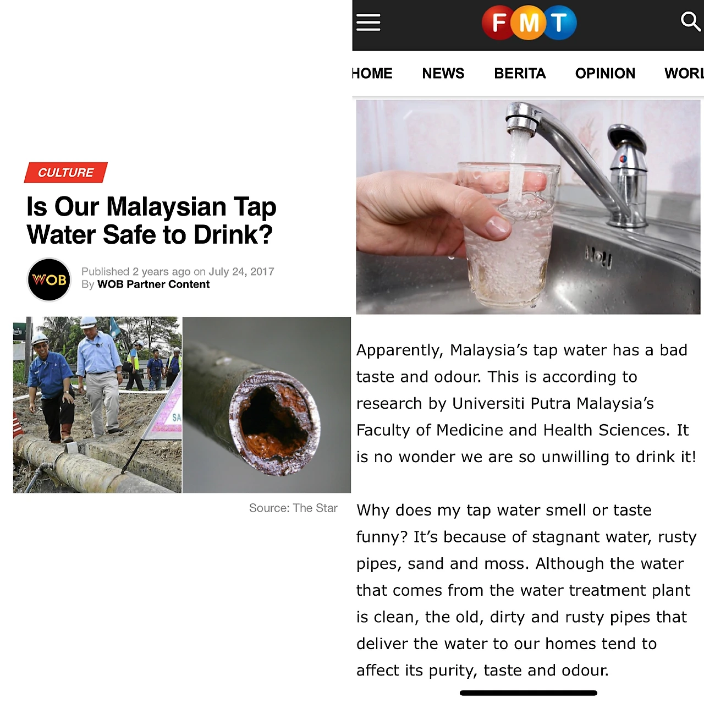Switch to the BERITA tab

(x=520, y=73)
